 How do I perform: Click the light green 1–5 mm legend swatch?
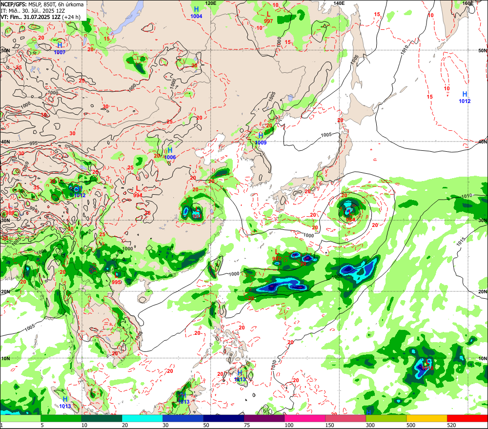point(20,418)
